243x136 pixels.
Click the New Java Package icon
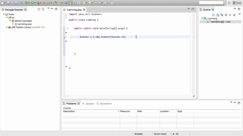pos(44,3)
